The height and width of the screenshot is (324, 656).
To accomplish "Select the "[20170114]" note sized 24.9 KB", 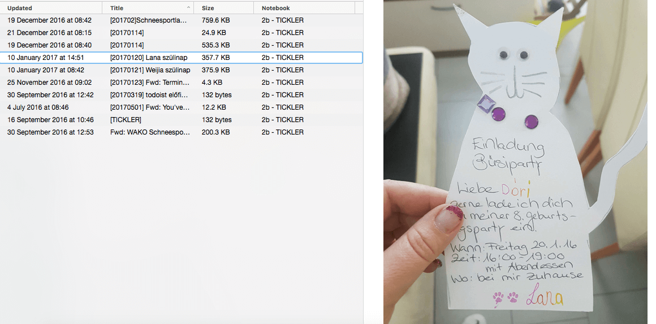I will (x=127, y=33).
